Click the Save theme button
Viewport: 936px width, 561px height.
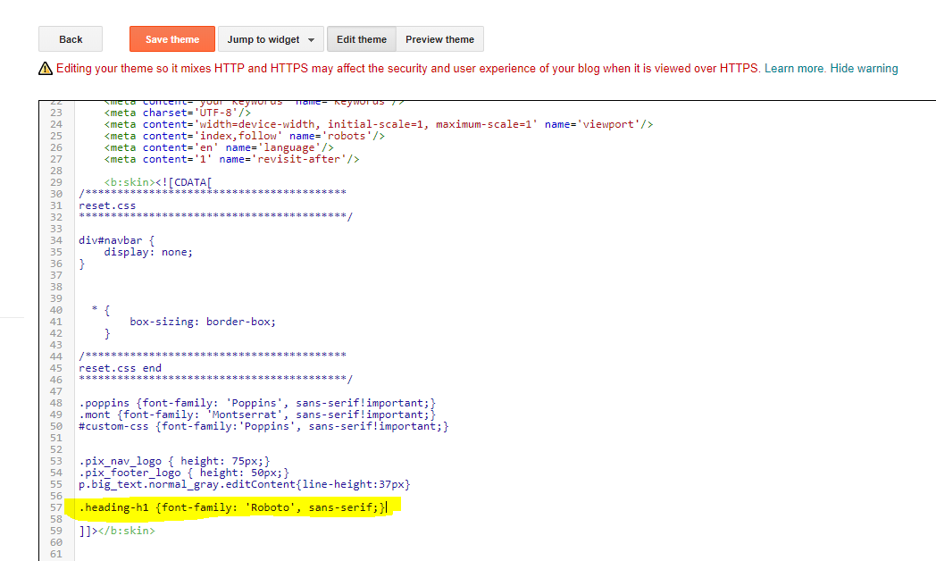(x=171, y=38)
